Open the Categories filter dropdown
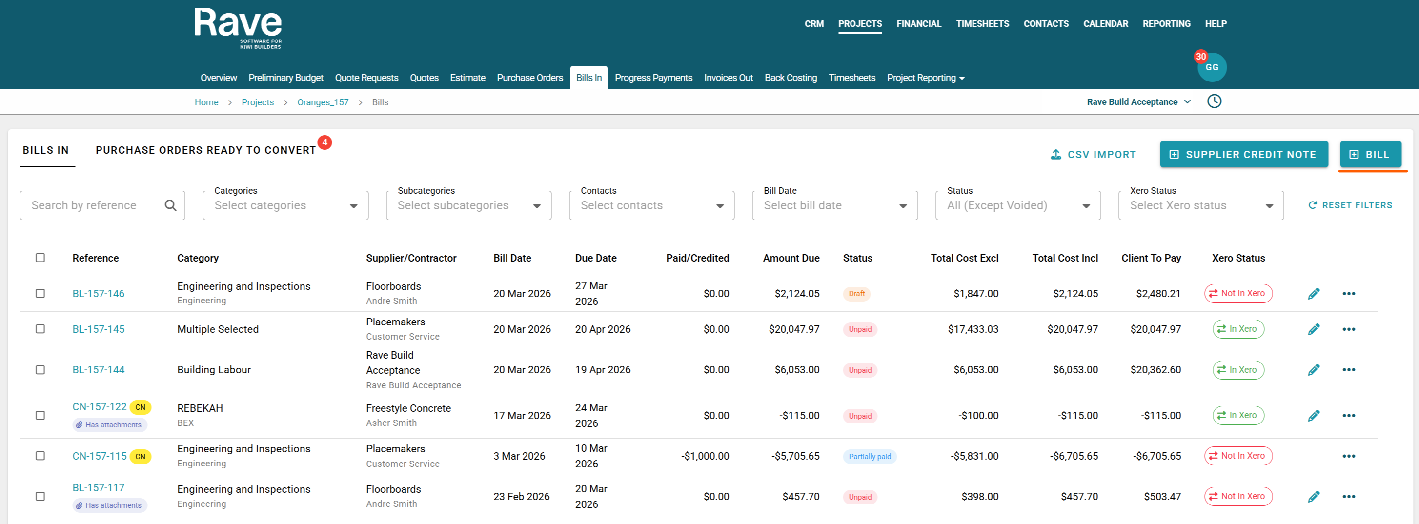Screen dimensions: 1419x524 pyautogui.click(x=285, y=205)
